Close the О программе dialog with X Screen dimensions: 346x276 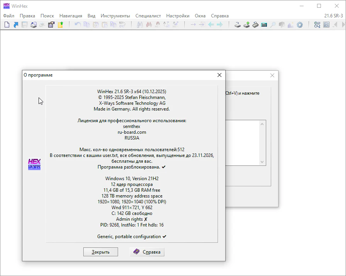tap(219, 75)
